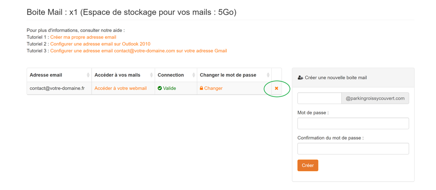Delete the contact@votre-domaine.fr mailbox with the orange cross
The height and width of the screenshot is (190, 436).
(x=276, y=88)
